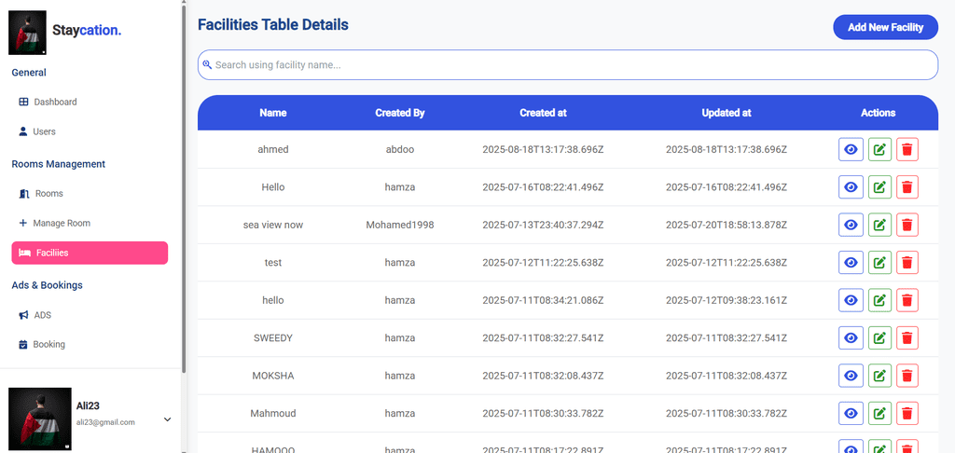Go to Users in sidebar
The image size is (955, 453).
[44, 131]
